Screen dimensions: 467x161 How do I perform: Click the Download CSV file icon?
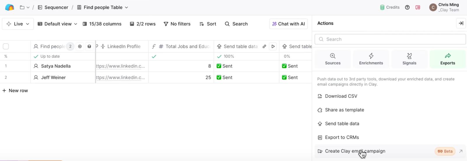tap(320, 96)
